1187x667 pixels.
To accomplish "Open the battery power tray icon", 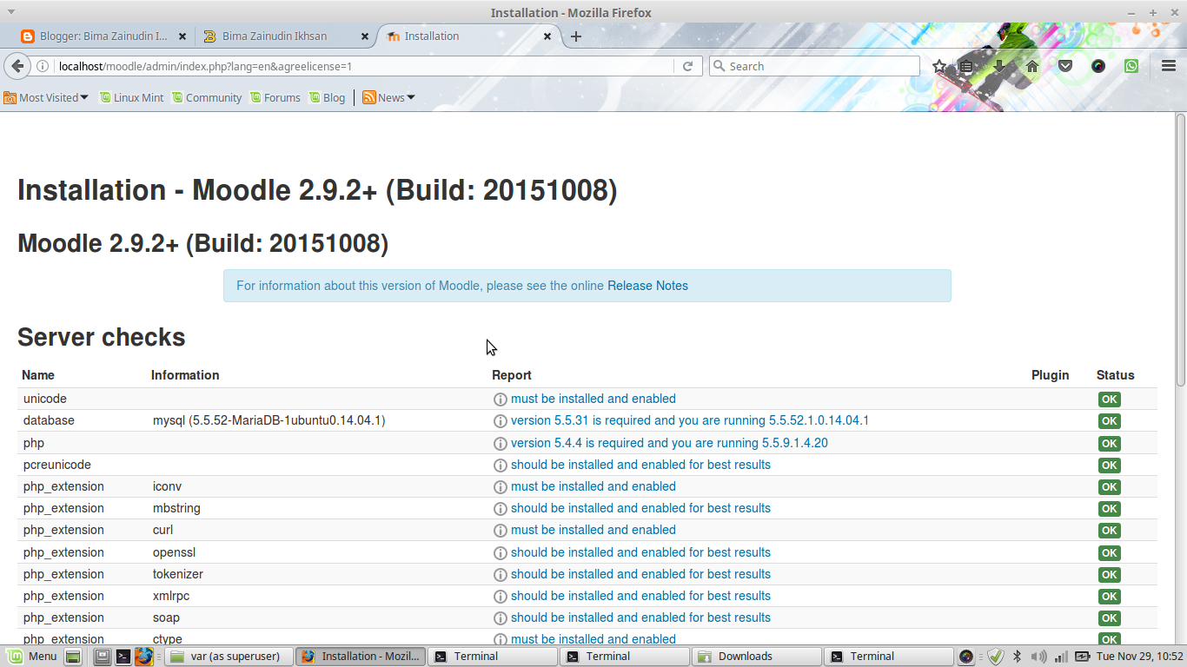I will (x=1083, y=657).
